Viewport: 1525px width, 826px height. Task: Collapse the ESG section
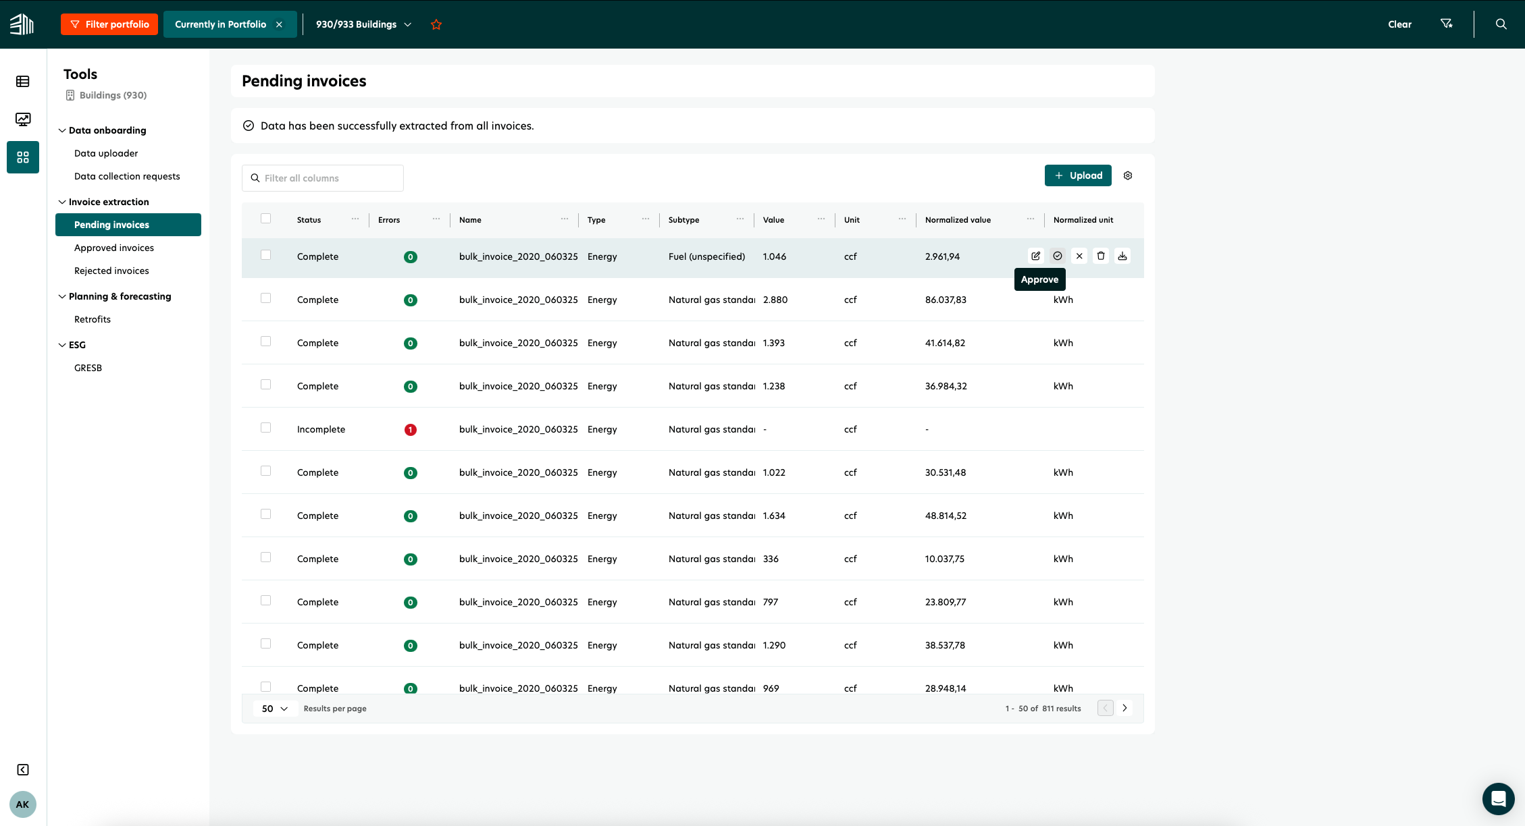[x=62, y=345]
